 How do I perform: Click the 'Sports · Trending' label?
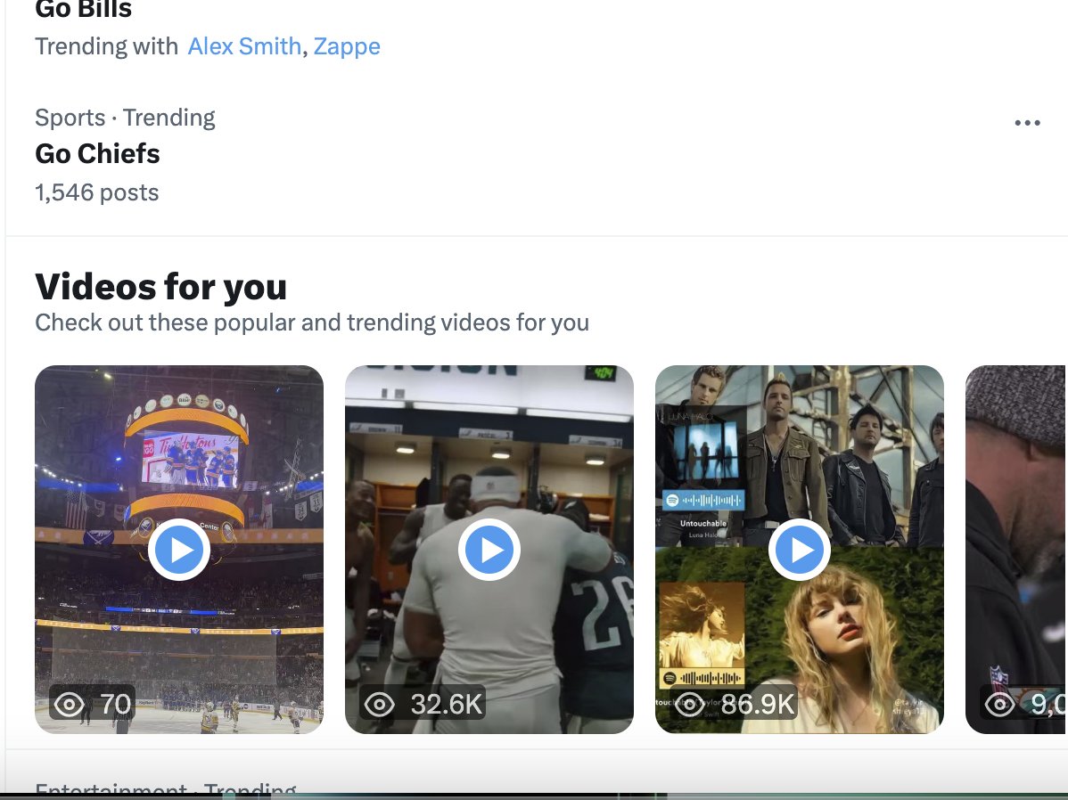click(x=126, y=118)
